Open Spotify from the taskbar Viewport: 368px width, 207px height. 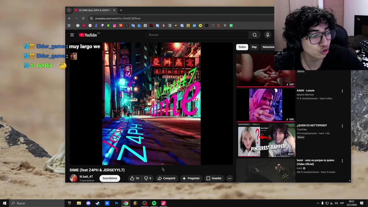[154, 203]
